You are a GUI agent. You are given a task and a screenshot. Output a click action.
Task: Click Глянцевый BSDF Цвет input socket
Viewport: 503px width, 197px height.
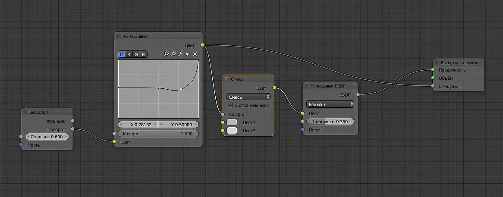point(302,113)
